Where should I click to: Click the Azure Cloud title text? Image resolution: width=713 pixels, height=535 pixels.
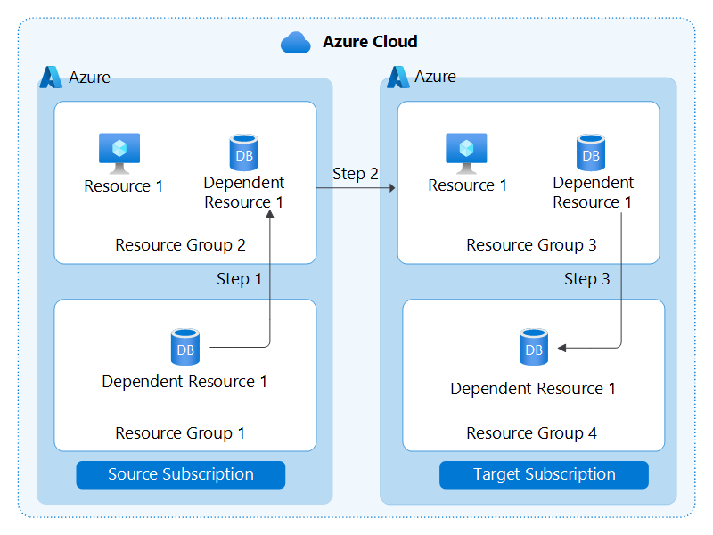[371, 41]
